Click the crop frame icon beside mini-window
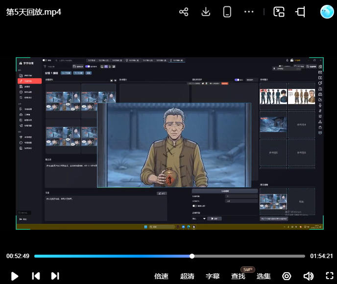The width and height of the screenshot is (337, 284). point(301,12)
